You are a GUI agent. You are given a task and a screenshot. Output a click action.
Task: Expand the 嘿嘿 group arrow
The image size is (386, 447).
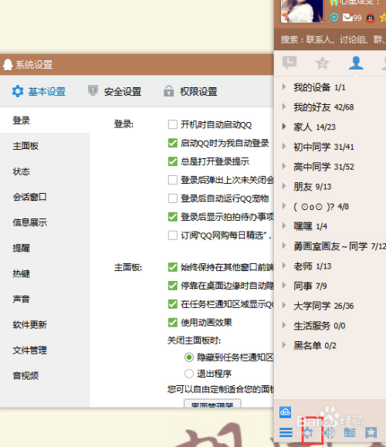284,225
